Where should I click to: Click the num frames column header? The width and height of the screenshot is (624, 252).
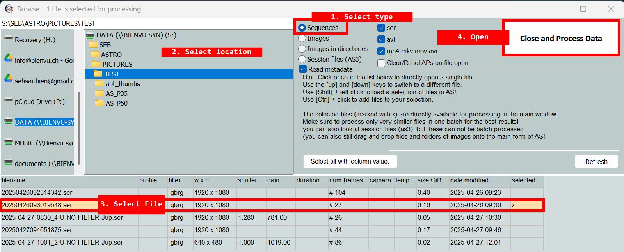(346, 180)
